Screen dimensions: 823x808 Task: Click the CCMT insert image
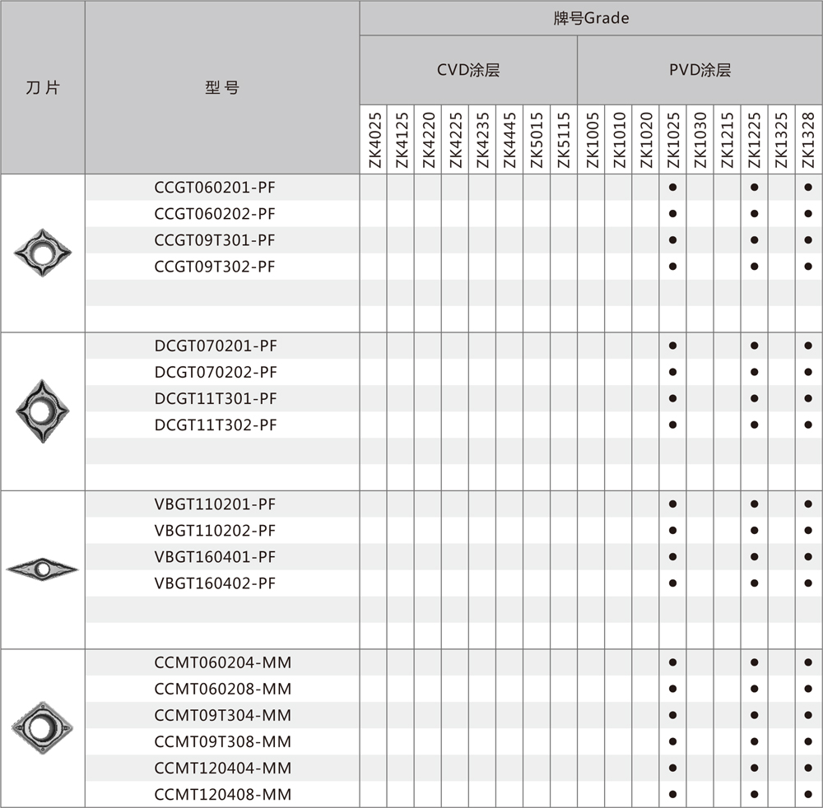click(43, 727)
